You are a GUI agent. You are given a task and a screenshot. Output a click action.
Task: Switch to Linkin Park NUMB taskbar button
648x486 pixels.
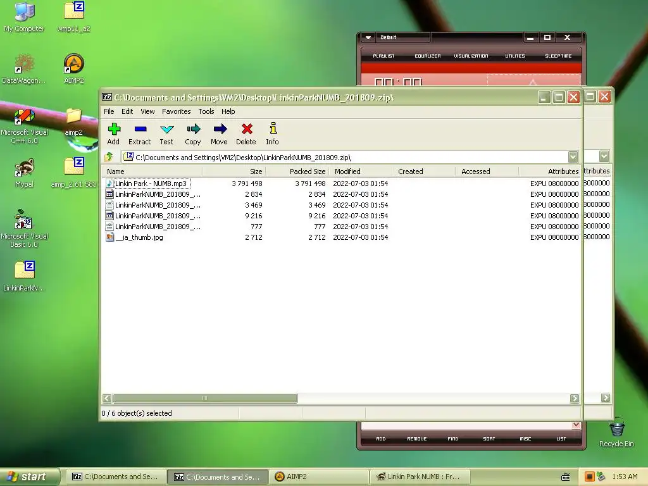coord(421,477)
